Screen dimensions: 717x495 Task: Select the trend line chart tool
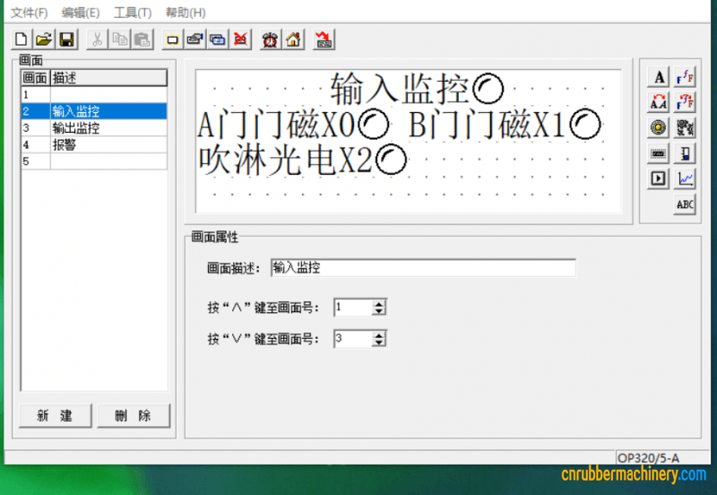click(x=685, y=178)
